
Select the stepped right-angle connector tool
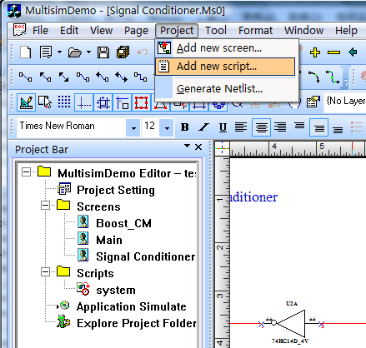click(140, 77)
